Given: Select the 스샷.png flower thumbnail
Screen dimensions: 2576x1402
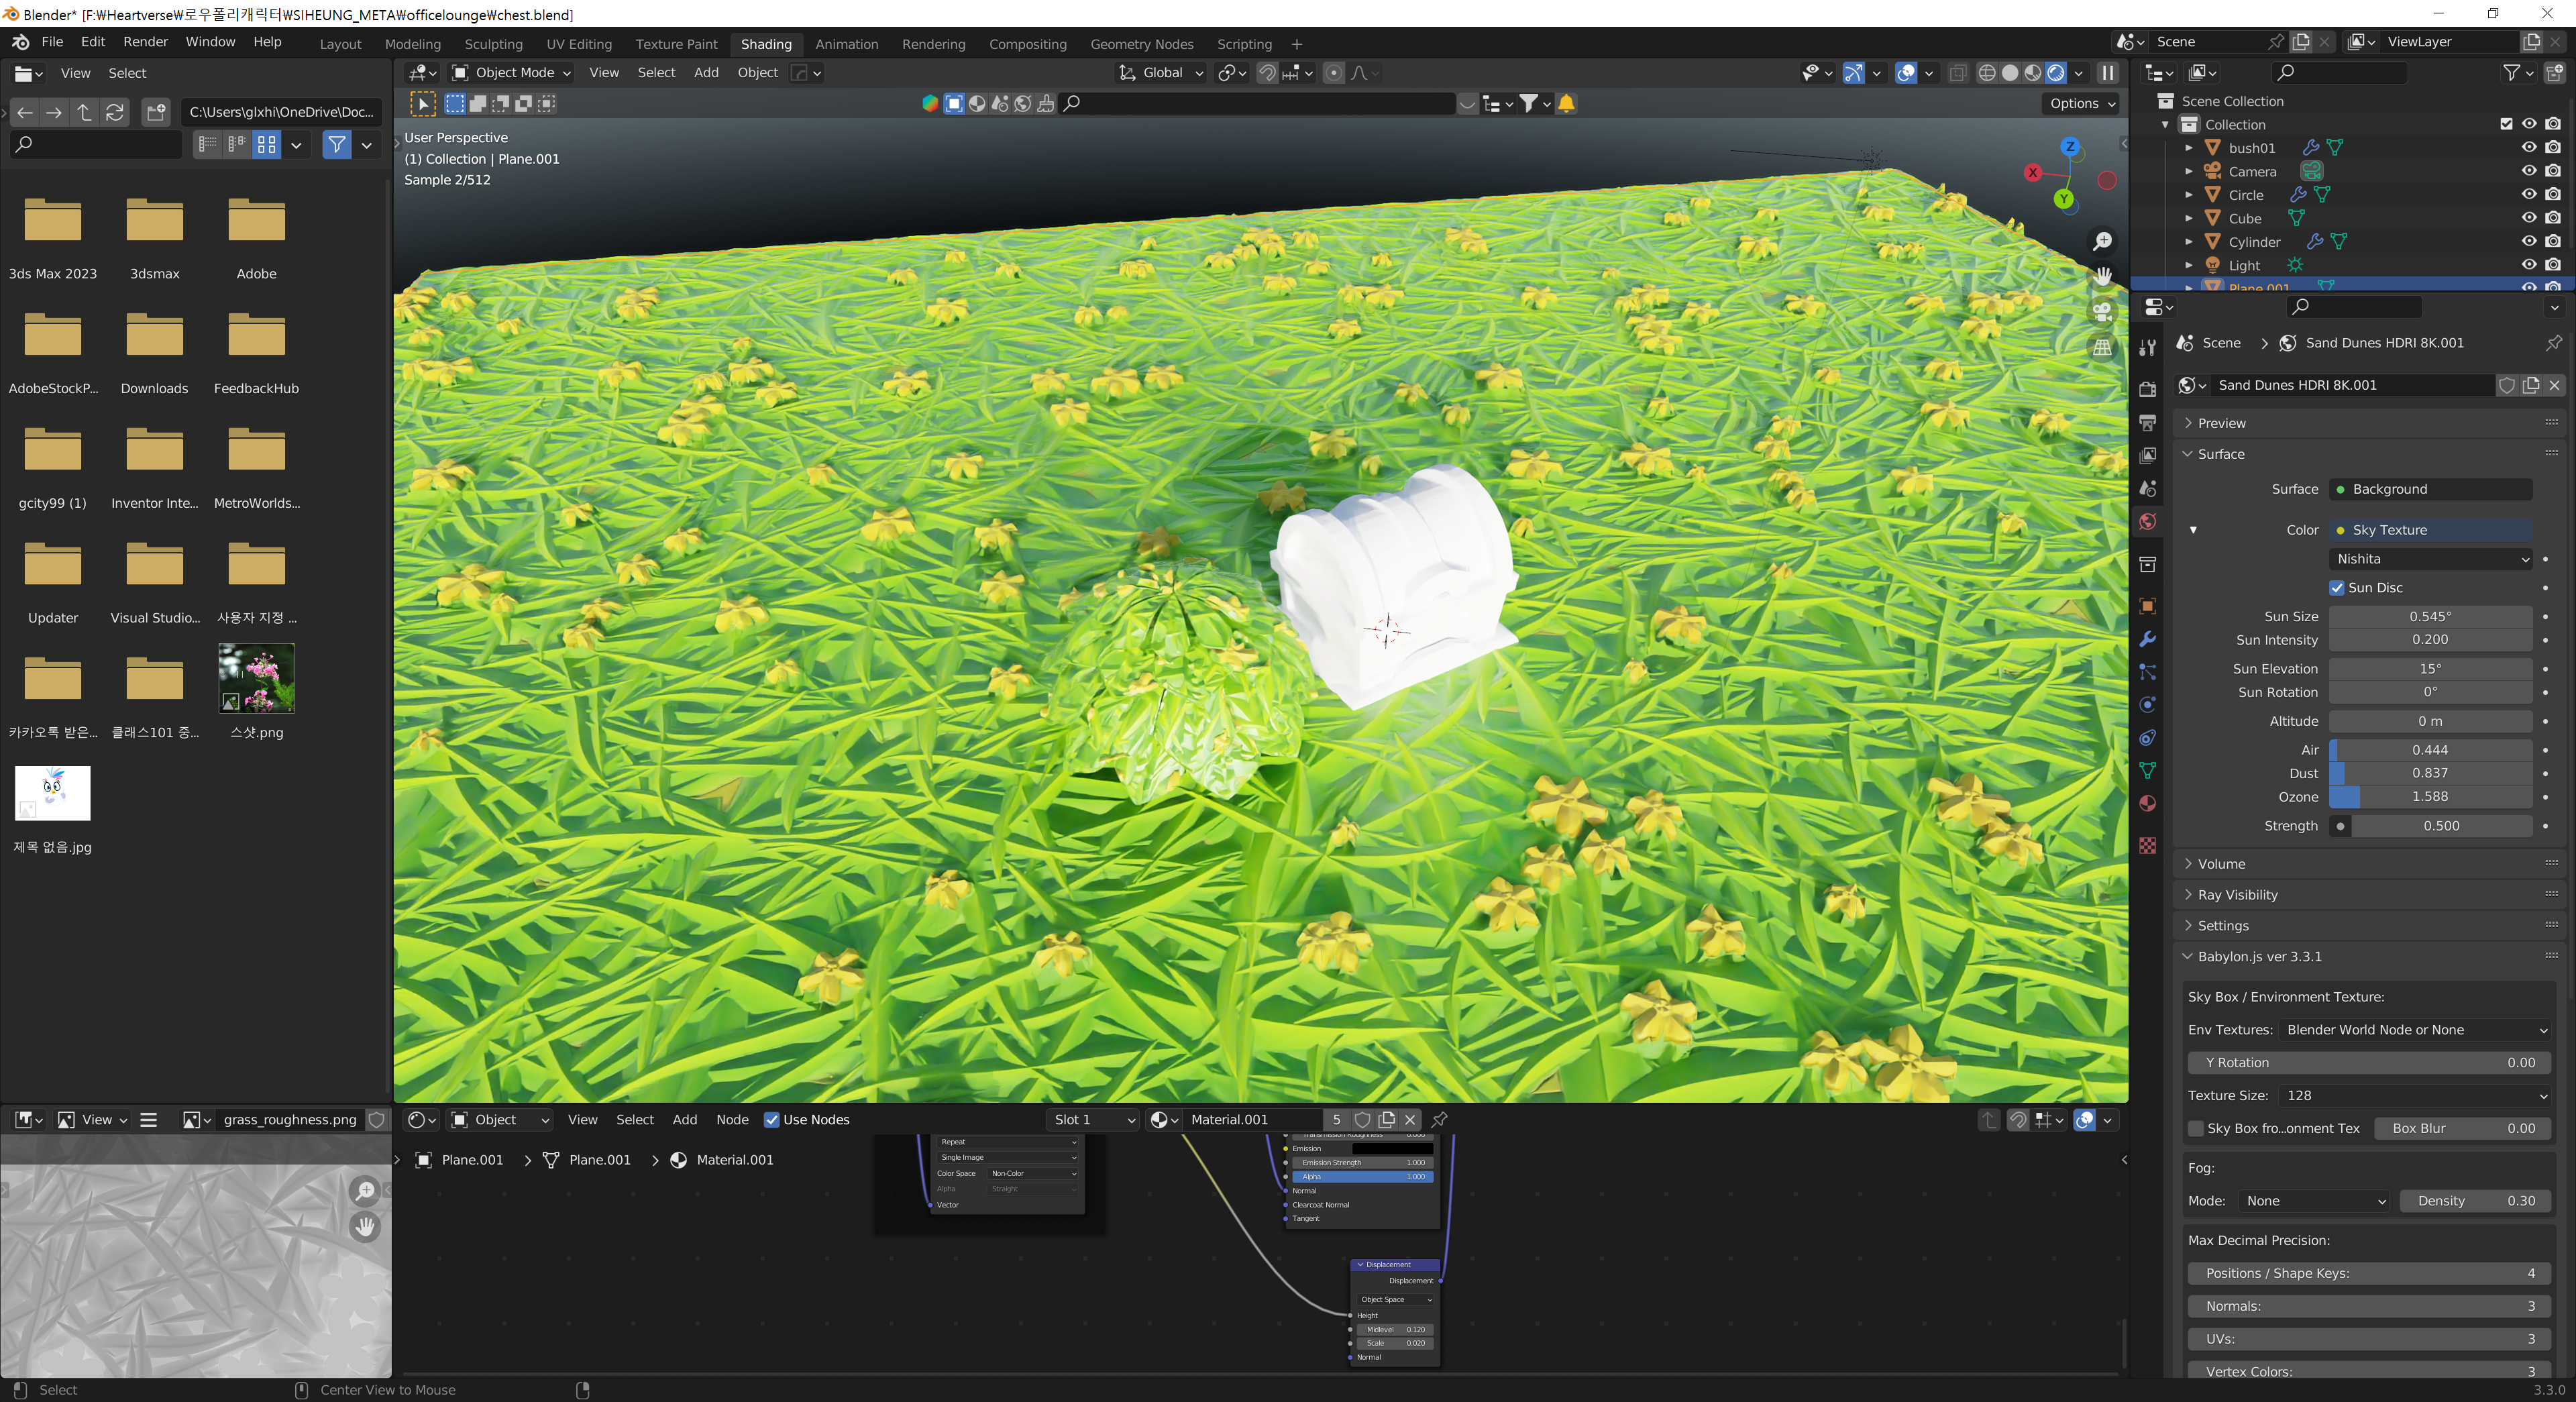Looking at the screenshot, I should (256, 678).
